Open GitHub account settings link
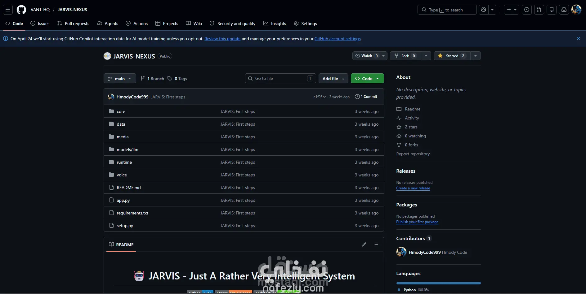This screenshot has height=294, width=586. point(338,39)
